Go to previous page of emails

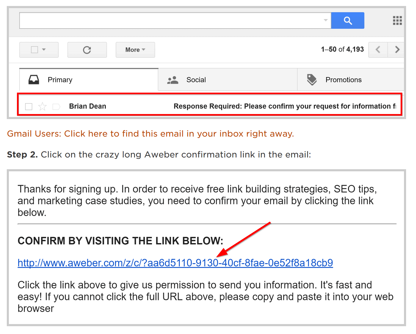[x=378, y=49]
